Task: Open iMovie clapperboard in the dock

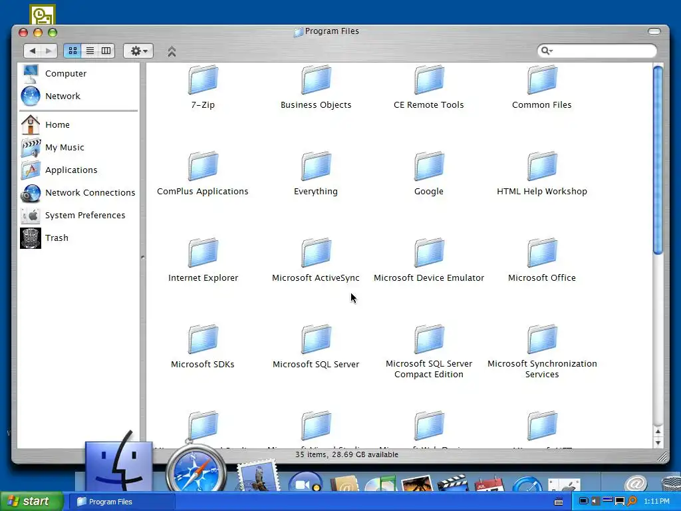Action: (452, 484)
